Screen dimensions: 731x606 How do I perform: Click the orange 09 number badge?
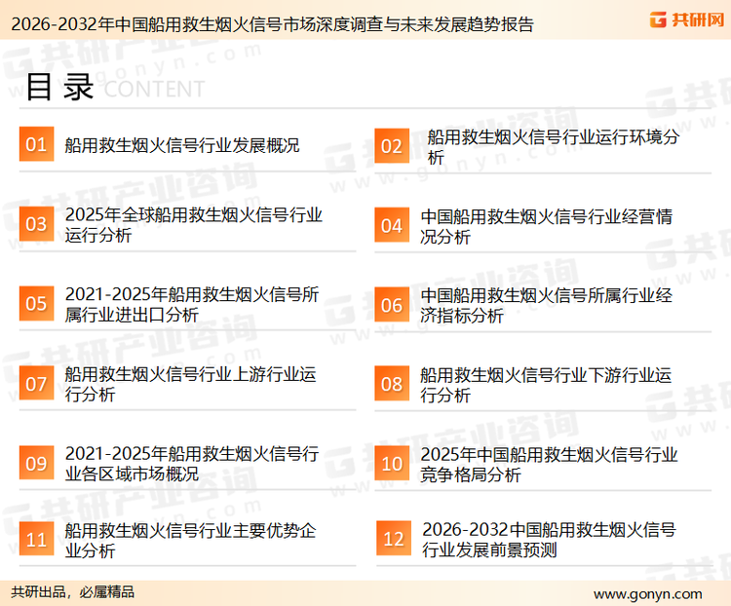(x=36, y=463)
